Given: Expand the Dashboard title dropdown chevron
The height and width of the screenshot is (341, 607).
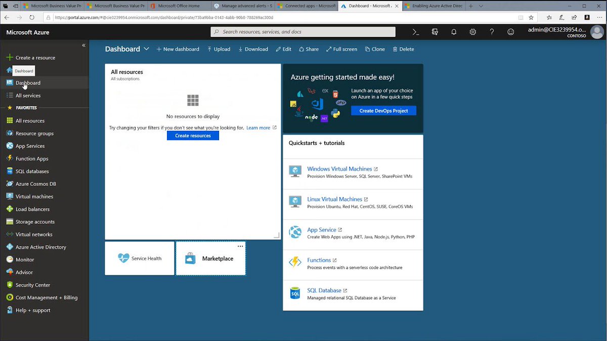Looking at the screenshot, I should click(x=146, y=49).
